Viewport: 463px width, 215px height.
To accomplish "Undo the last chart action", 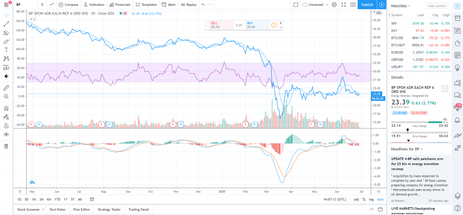I will [203, 5].
